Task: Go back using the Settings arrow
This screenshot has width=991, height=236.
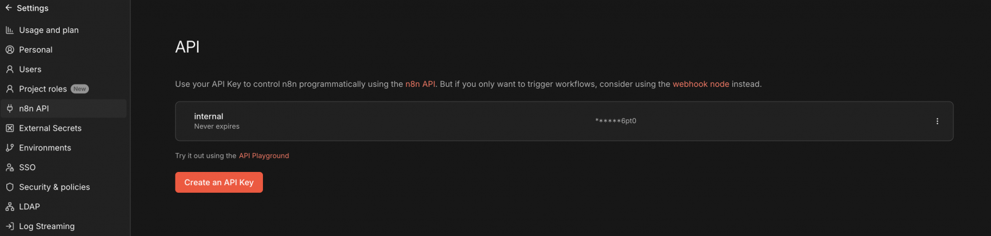Action: pyautogui.click(x=8, y=8)
